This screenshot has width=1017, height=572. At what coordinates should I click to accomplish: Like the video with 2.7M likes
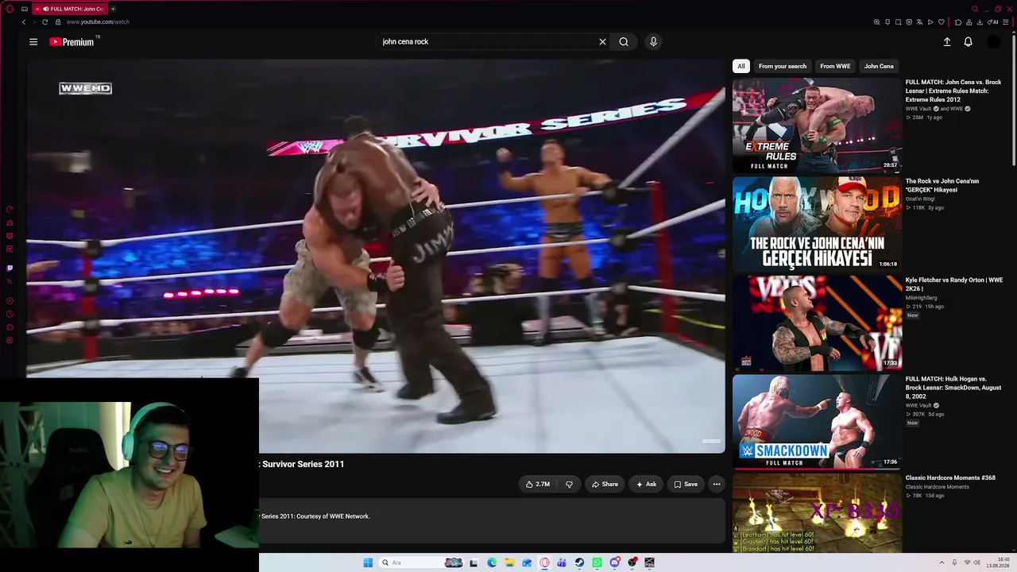tap(538, 484)
